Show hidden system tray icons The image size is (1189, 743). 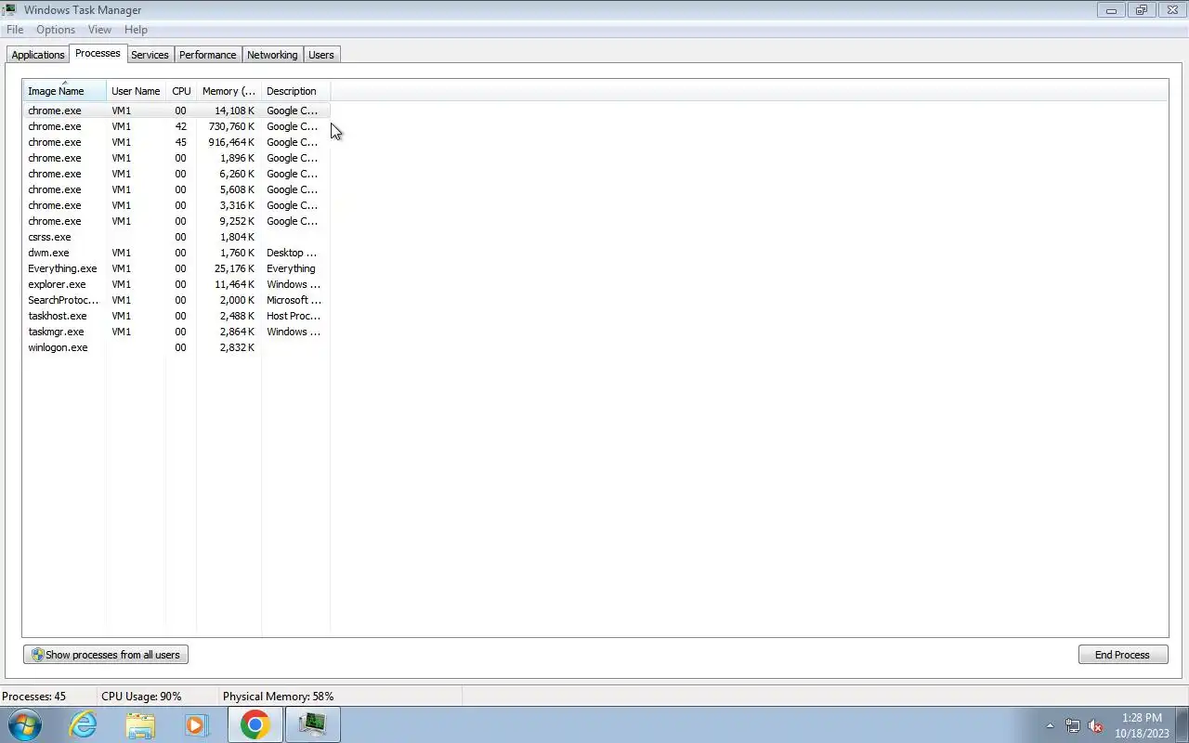click(1050, 725)
